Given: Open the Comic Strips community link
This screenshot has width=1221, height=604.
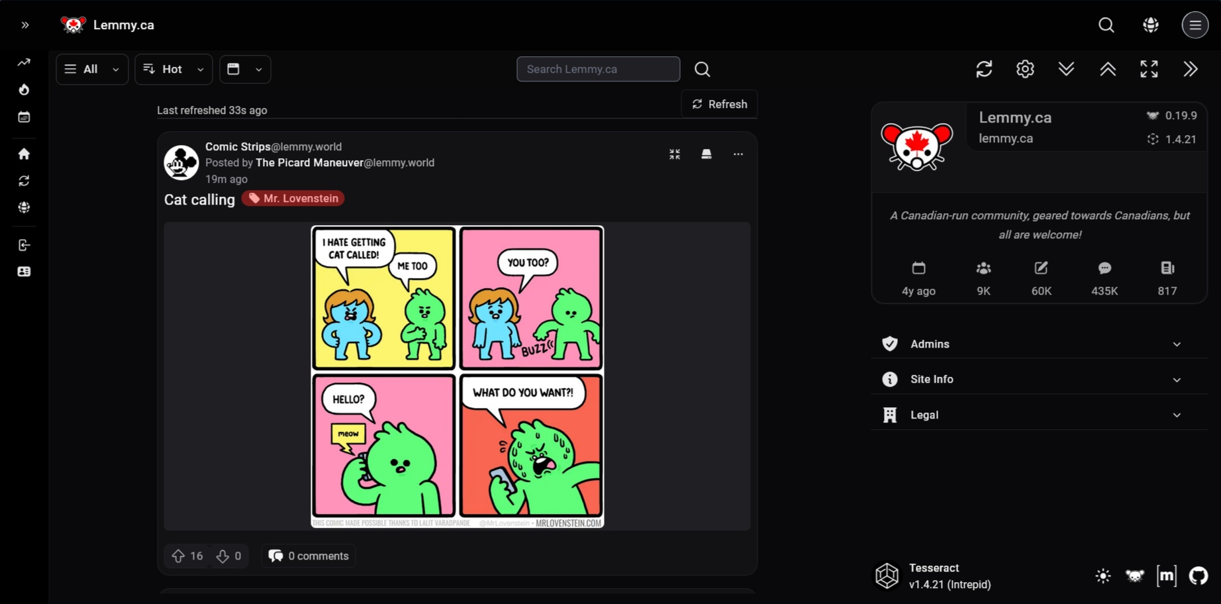Looking at the screenshot, I should pyautogui.click(x=273, y=147).
